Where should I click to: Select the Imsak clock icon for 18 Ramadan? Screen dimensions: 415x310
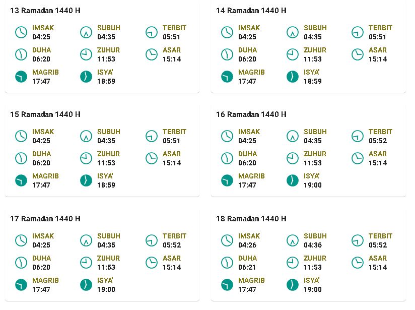[227, 240]
